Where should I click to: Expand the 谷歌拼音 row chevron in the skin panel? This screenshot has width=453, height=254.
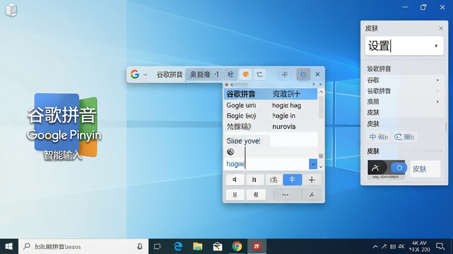tap(438, 91)
